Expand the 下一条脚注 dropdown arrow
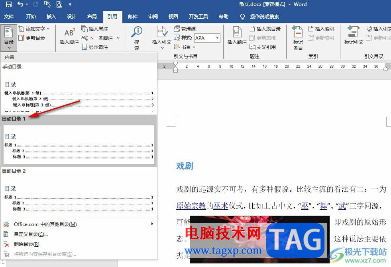Screen dimensions: 391x267 118,38
